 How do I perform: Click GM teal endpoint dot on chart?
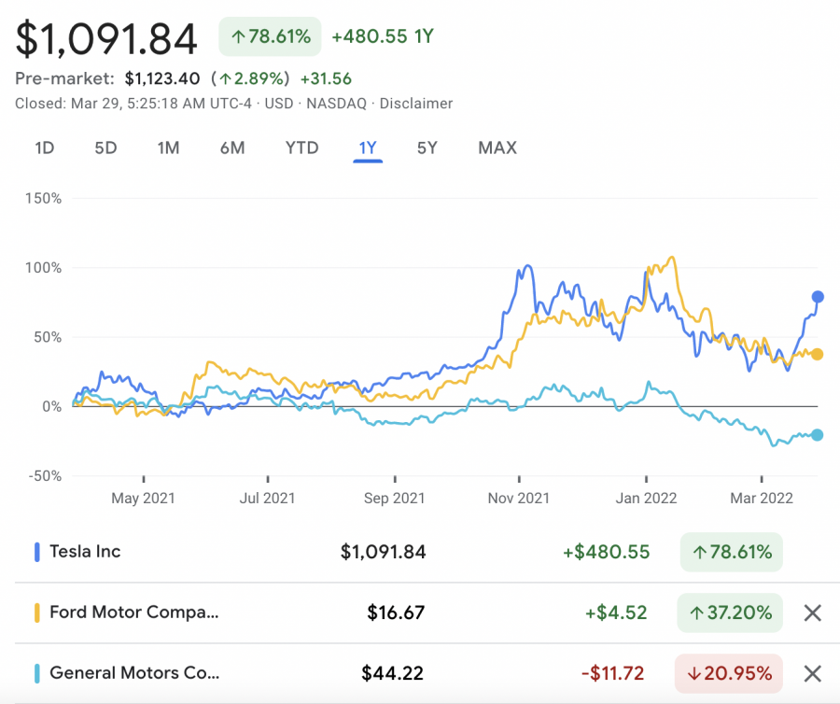(817, 435)
